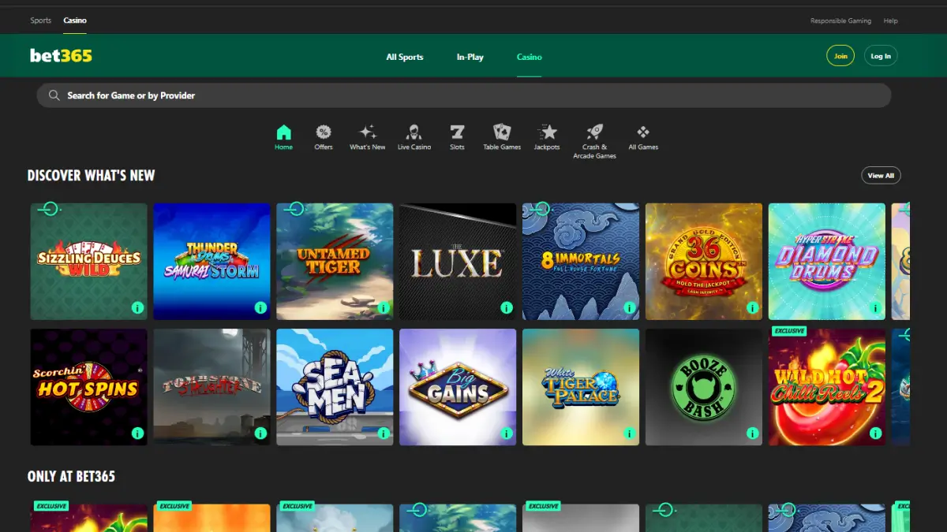Open the Help link

(891, 20)
